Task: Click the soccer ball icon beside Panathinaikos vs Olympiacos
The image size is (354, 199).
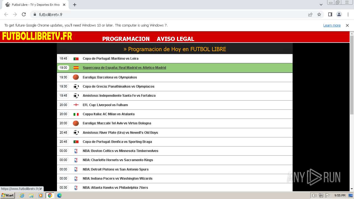Action: tap(76, 87)
